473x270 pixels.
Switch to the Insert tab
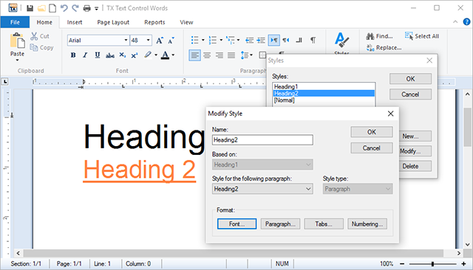(75, 22)
